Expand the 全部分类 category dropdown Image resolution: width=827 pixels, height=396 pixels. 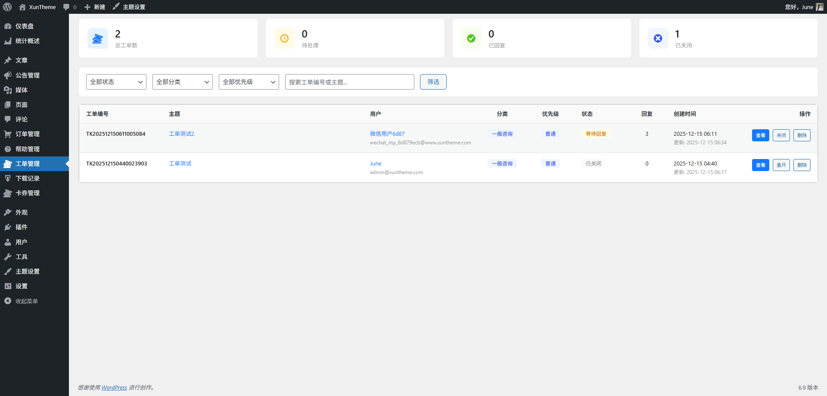[x=183, y=82]
